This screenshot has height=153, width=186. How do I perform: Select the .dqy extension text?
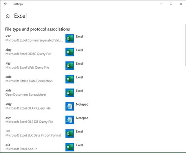(9, 50)
